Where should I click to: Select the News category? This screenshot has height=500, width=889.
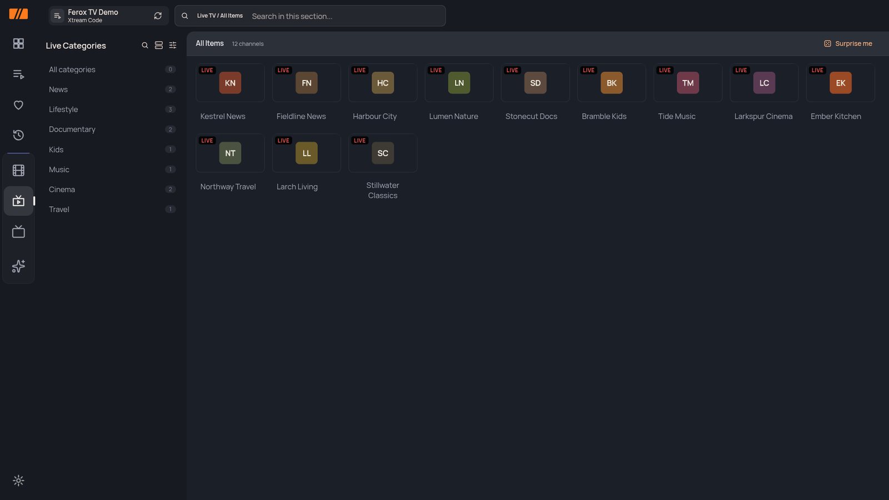pyautogui.click(x=112, y=89)
